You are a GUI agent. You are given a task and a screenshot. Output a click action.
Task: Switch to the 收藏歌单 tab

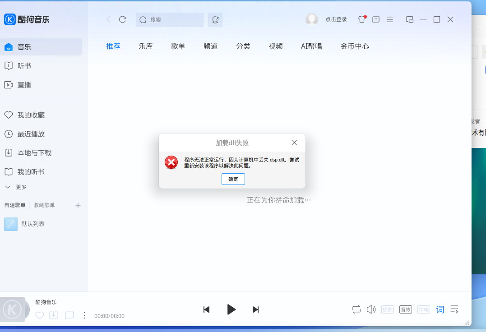point(44,205)
